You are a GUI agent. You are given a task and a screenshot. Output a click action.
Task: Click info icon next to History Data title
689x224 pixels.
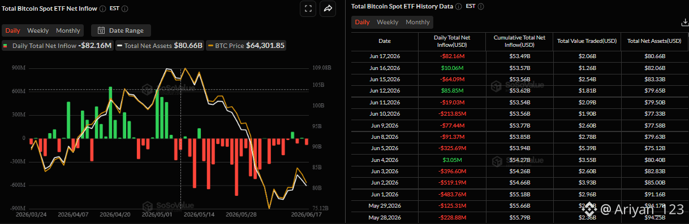point(459,6)
